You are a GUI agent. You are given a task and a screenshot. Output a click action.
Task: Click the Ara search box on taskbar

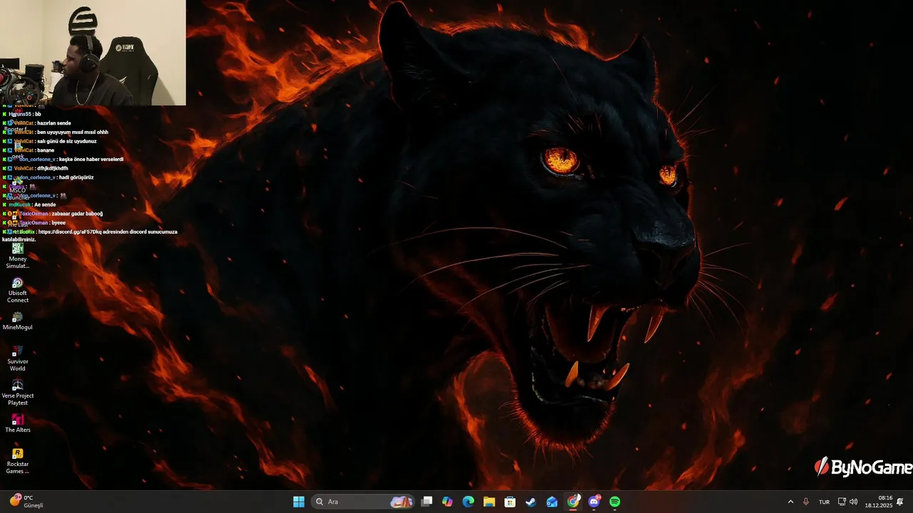[x=364, y=502]
